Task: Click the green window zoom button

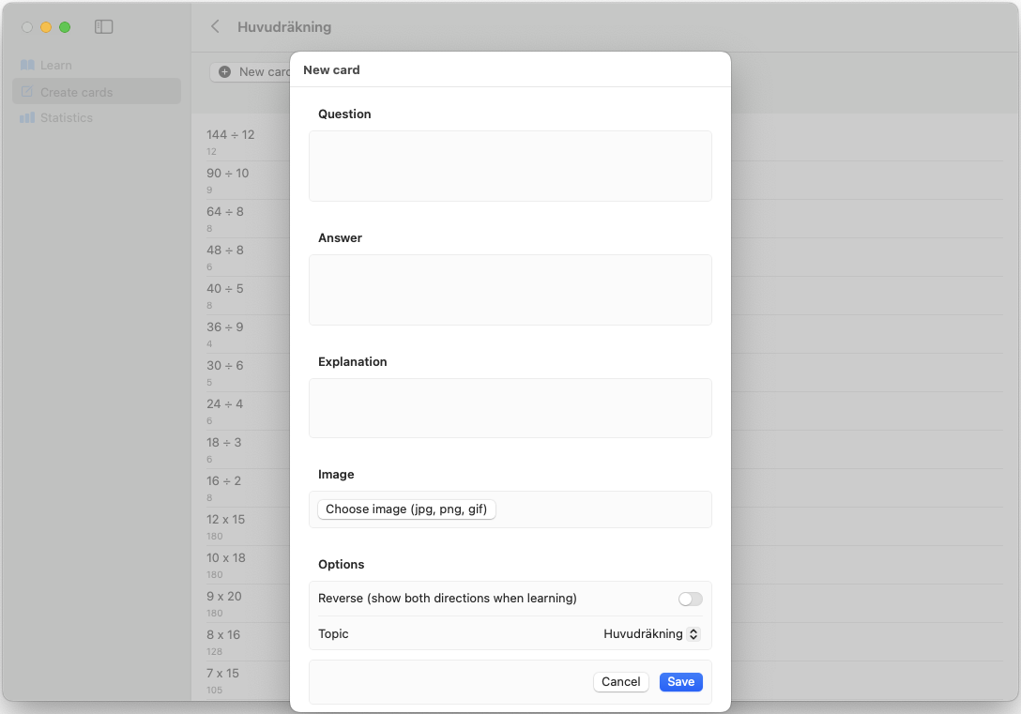Action: click(65, 27)
